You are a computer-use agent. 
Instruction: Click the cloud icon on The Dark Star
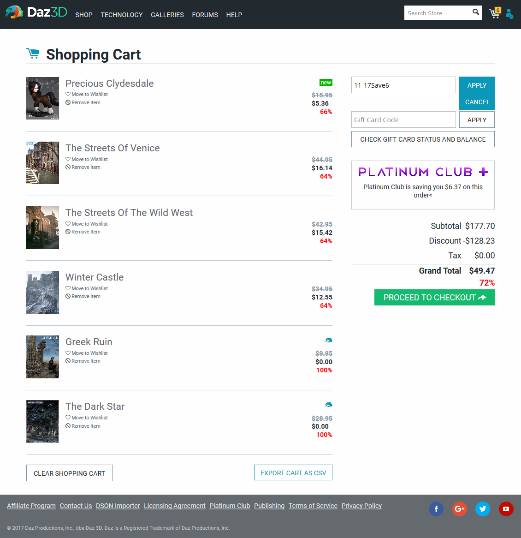pyautogui.click(x=328, y=404)
